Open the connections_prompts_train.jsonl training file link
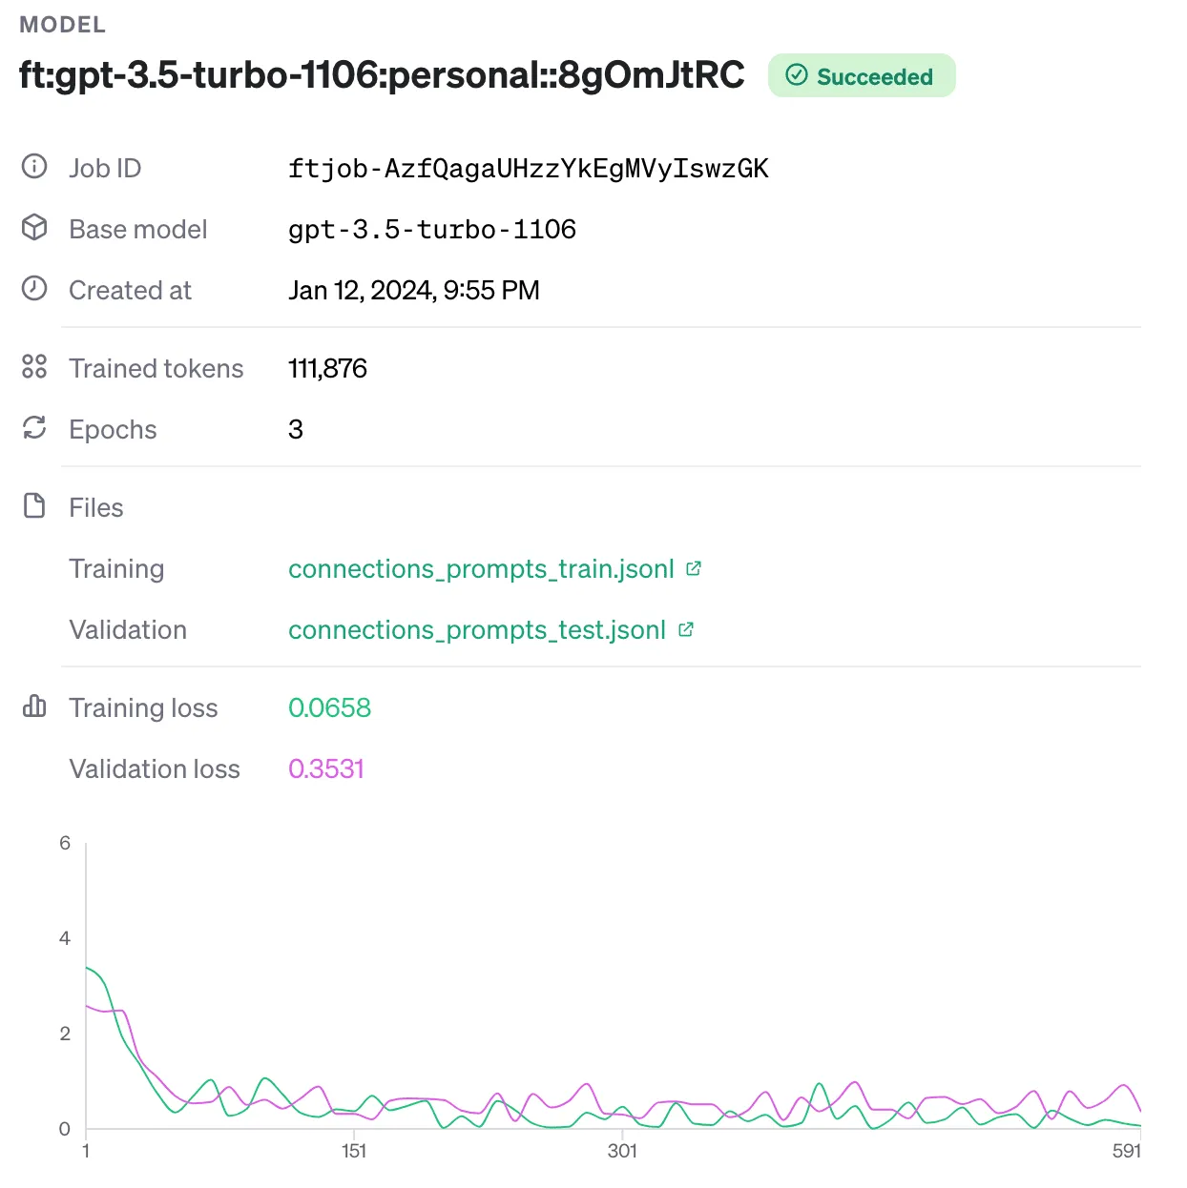Screen dimensions: 1187x1188 481,569
